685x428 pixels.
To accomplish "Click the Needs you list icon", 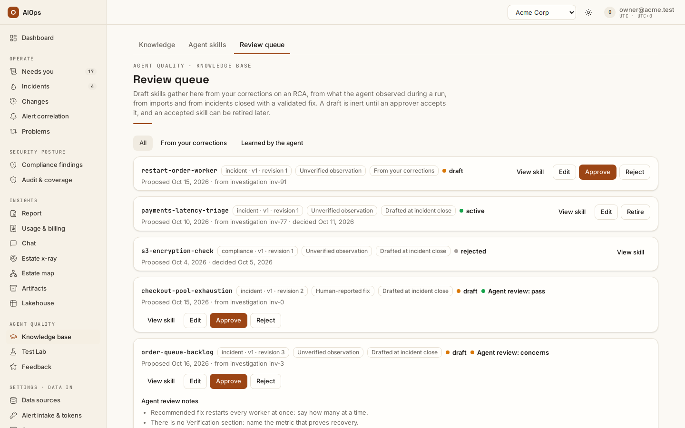I will point(13,71).
